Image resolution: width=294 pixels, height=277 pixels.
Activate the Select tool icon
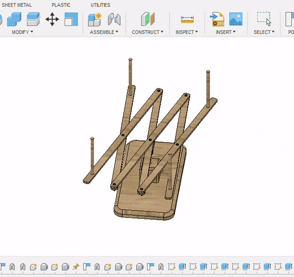tap(264, 19)
